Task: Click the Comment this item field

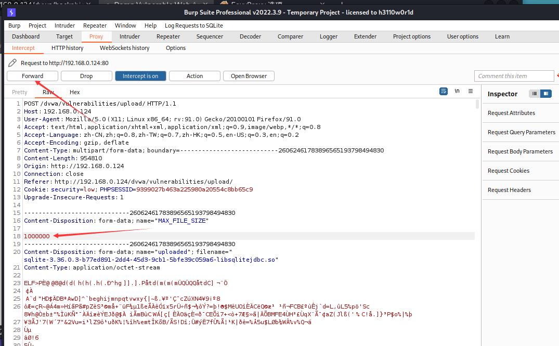Action: coord(514,76)
